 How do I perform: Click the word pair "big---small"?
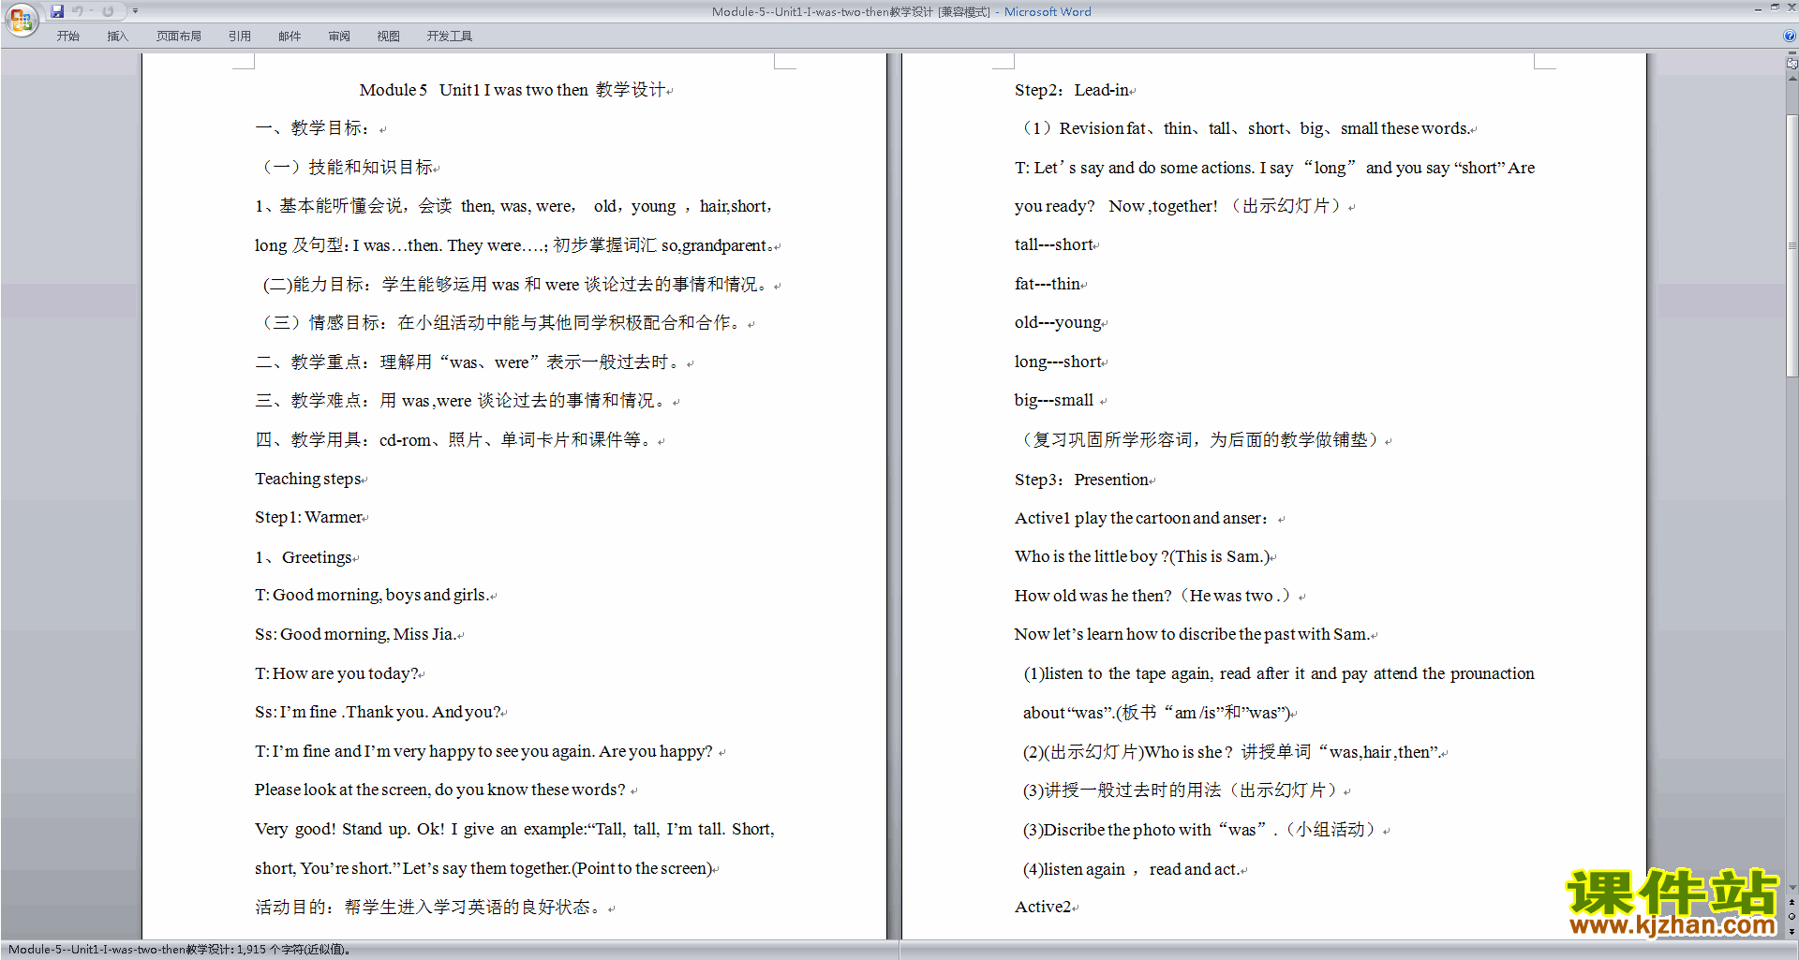tap(1054, 400)
